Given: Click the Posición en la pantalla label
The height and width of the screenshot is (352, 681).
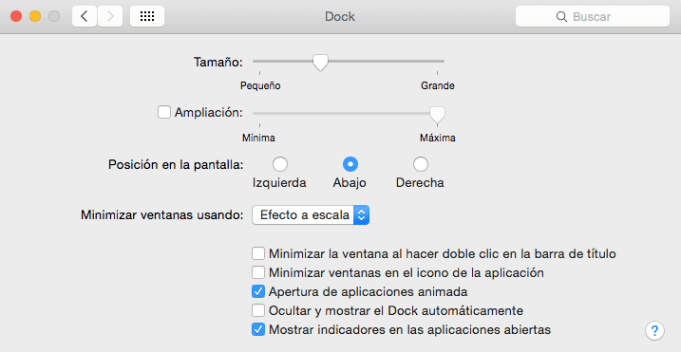Looking at the screenshot, I should (x=176, y=164).
